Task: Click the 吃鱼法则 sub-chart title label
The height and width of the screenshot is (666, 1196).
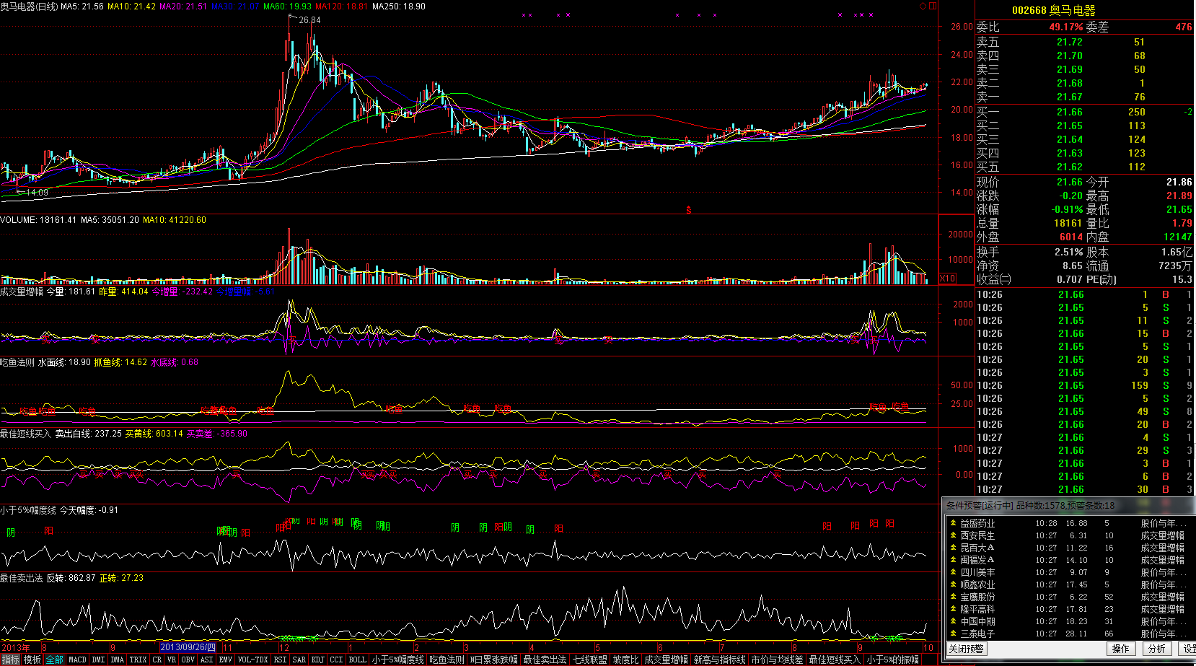Action: [17, 362]
